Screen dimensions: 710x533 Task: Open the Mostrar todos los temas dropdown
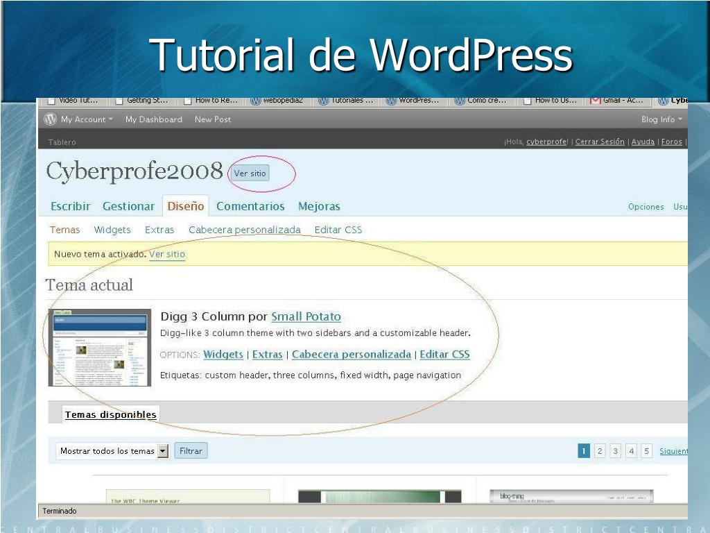coord(112,451)
